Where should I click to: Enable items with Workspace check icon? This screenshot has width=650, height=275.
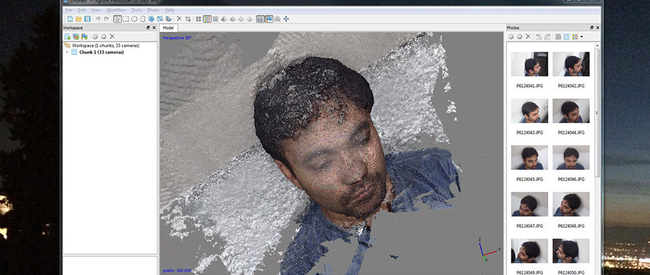click(x=95, y=37)
